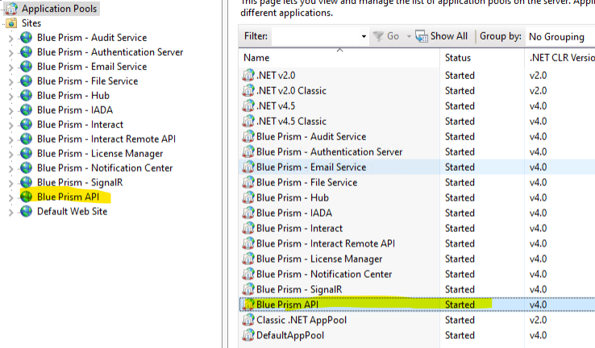Click globe icon for Blue Prism - IADA site
This screenshot has height=348, width=595.
point(26,110)
